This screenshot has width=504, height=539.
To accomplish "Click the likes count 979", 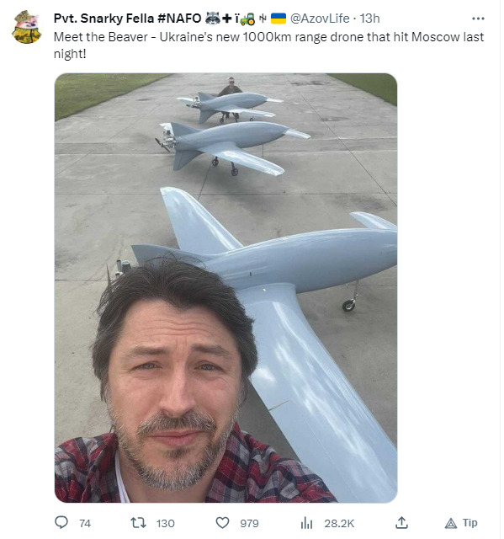I will click(x=249, y=523).
